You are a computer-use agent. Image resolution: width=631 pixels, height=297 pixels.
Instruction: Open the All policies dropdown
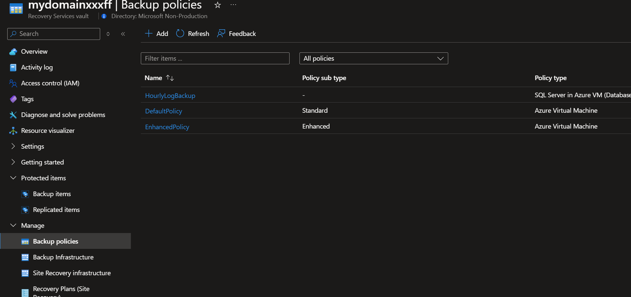point(374,58)
